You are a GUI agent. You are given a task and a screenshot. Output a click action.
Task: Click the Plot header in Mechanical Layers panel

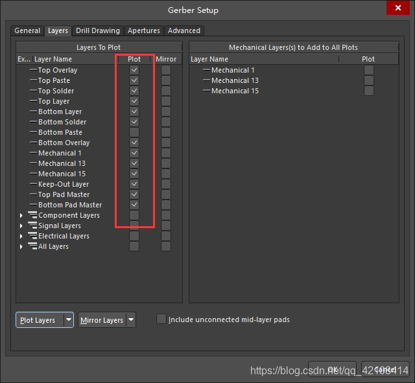[x=368, y=59]
